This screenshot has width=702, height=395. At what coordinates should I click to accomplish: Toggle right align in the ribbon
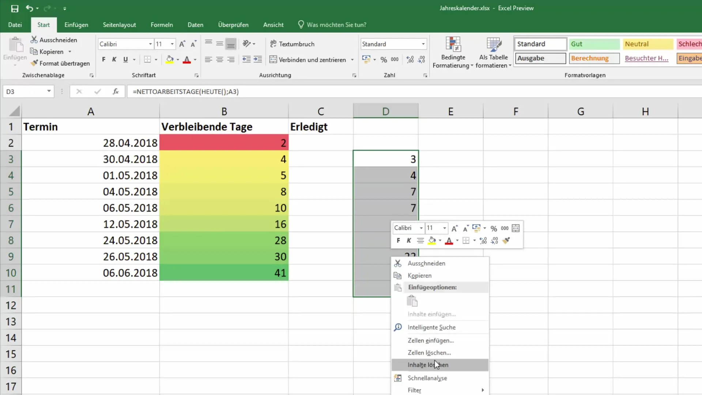(x=231, y=59)
